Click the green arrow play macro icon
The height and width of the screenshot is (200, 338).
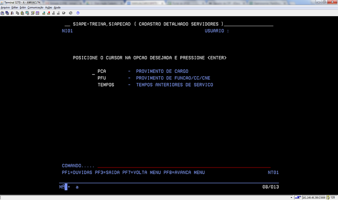pyautogui.click(x=44, y=13)
